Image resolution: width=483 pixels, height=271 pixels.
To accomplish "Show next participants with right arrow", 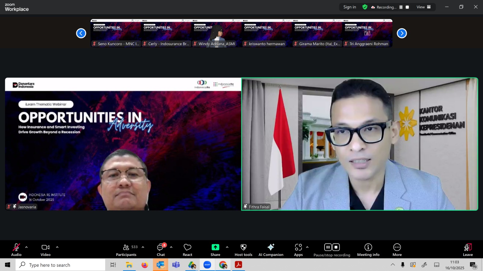I will pyautogui.click(x=401, y=33).
